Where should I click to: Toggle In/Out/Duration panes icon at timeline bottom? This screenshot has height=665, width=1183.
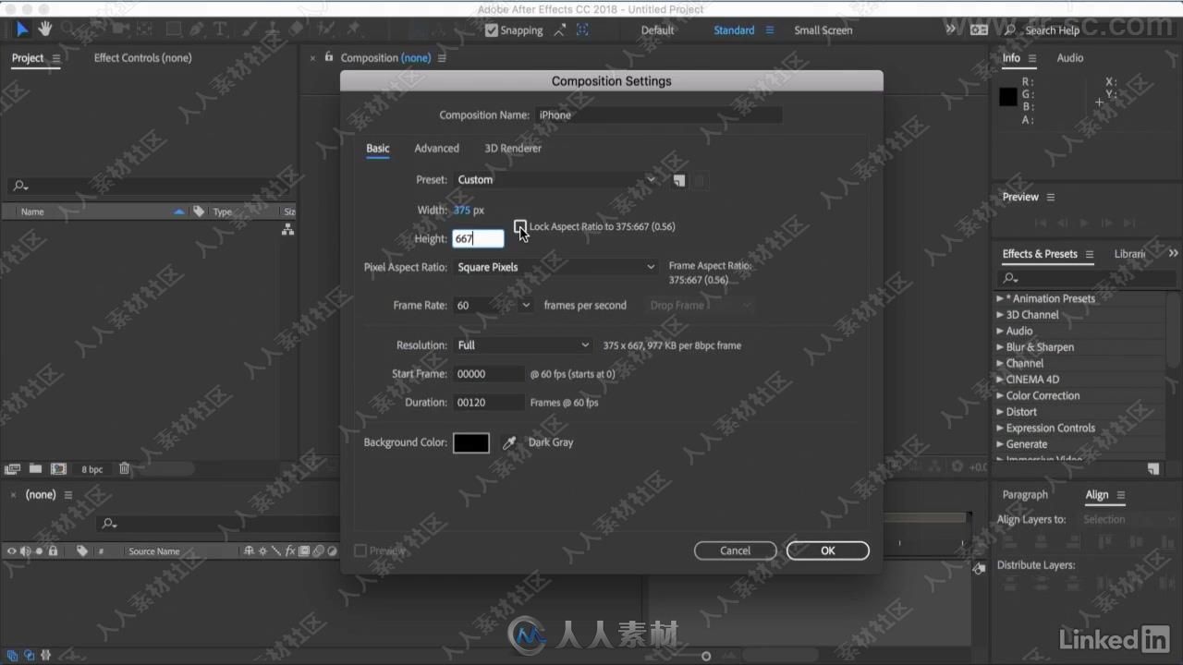pos(44,656)
